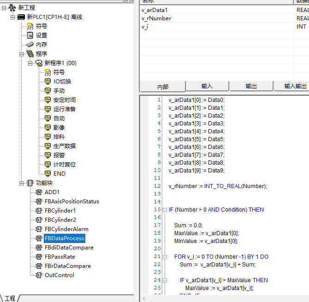This screenshot has height=302, width=309.
Task: Collapse the 新工程 root node
Action: point(4,8)
